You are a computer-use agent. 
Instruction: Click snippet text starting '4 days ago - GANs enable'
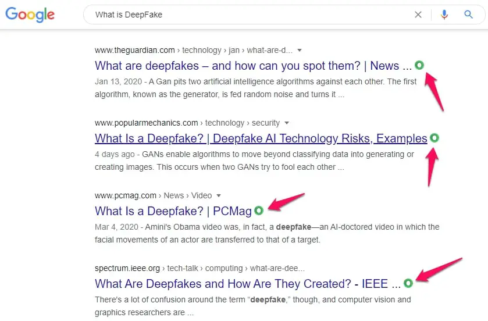click(254, 161)
